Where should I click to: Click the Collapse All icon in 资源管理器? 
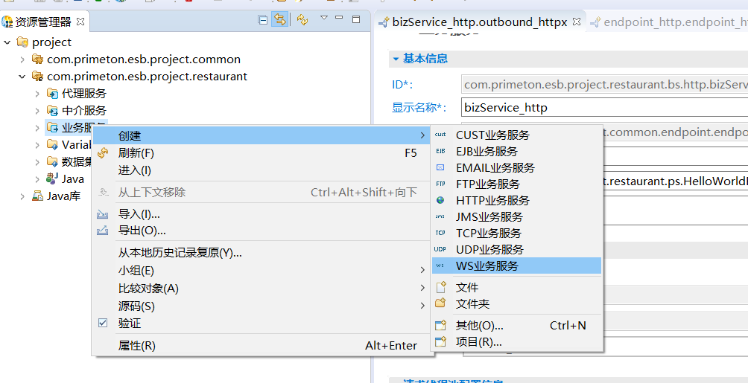click(263, 20)
